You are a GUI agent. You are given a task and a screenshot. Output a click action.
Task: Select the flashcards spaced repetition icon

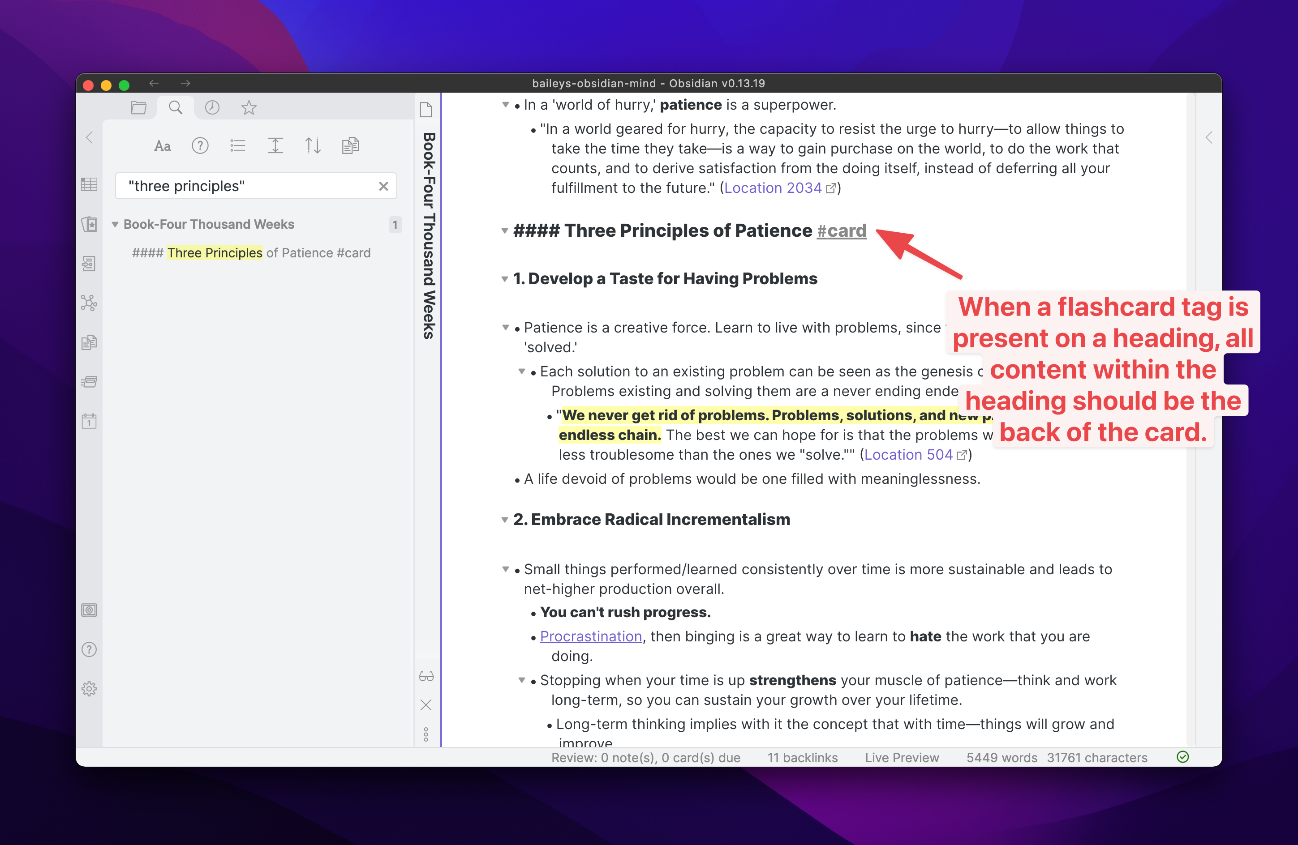[x=89, y=225]
